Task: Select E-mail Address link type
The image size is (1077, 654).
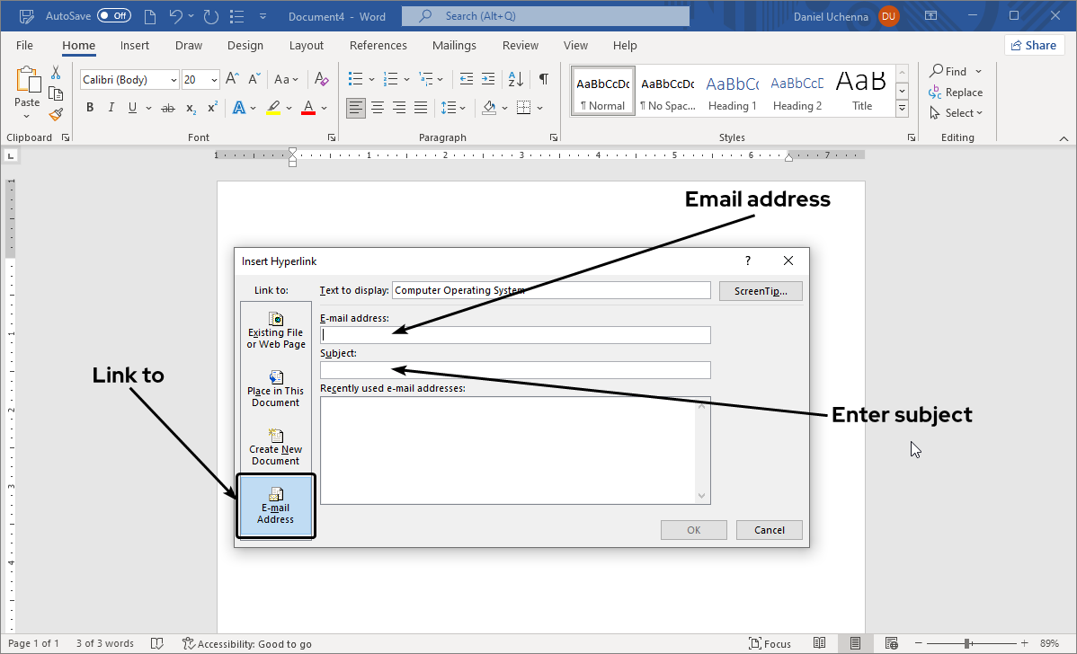Action: pos(275,506)
